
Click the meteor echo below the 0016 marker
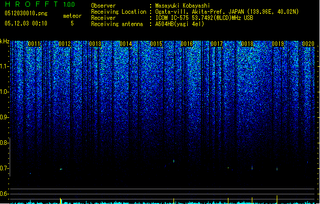(173, 161)
